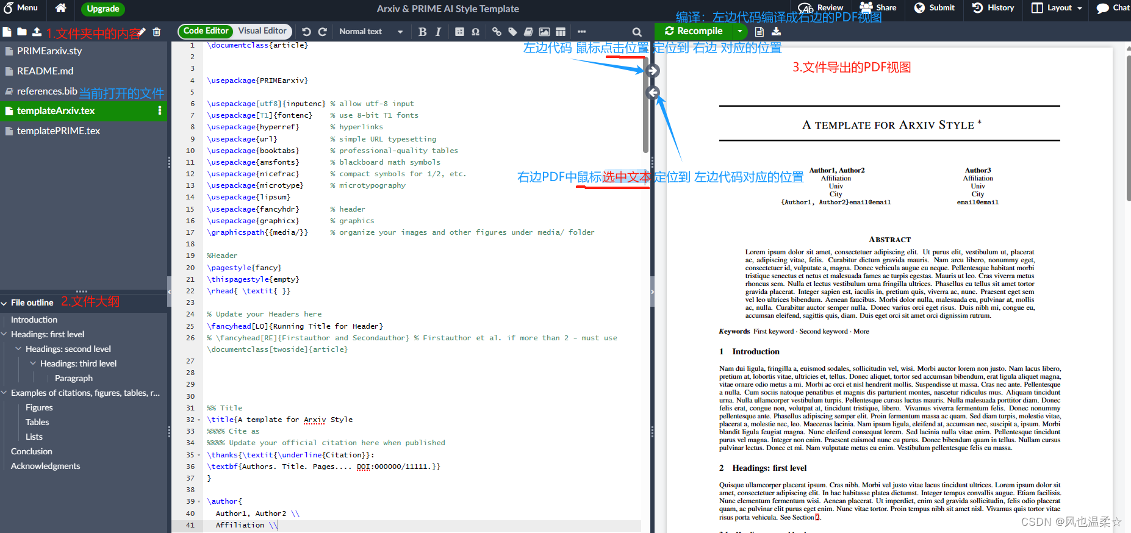Click the green Upgrade button
Viewport: 1131px width, 533px height.
(102, 9)
